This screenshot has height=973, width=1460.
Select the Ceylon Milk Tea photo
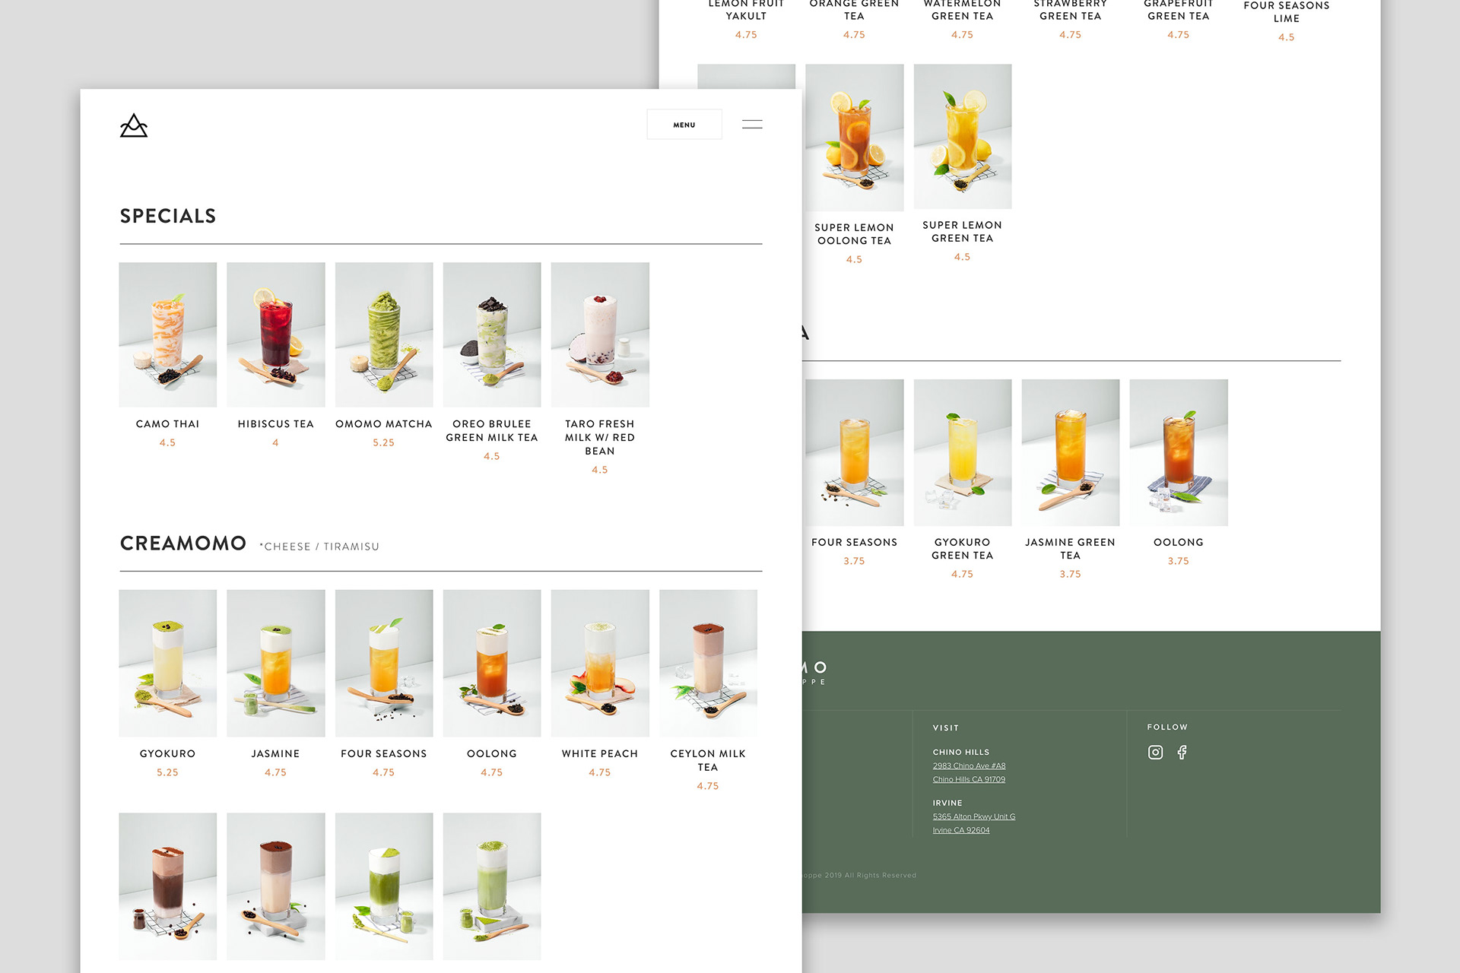[x=707, y=663]
